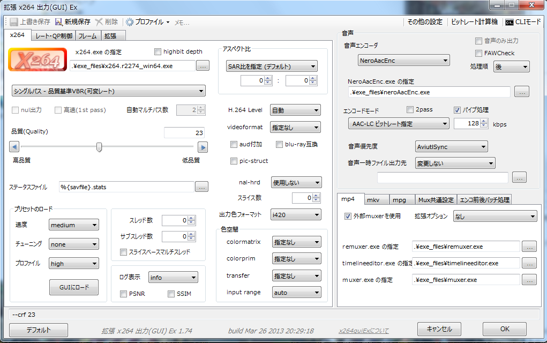Open CLIモード command icon

pyautogui.click(x=509, y=23)
